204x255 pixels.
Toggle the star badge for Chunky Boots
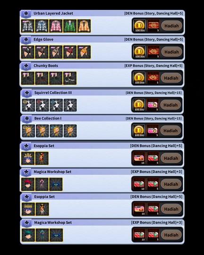(x=26, y=66)
